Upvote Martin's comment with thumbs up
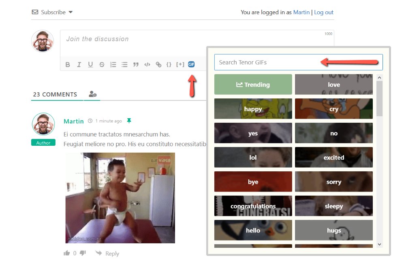419x264 pixels. point(67,253)
